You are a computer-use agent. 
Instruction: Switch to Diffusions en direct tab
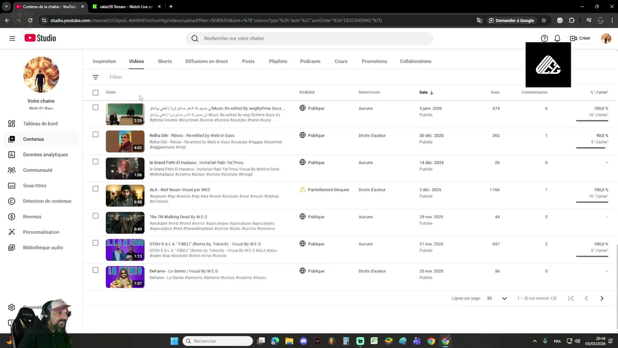[207, 61]
